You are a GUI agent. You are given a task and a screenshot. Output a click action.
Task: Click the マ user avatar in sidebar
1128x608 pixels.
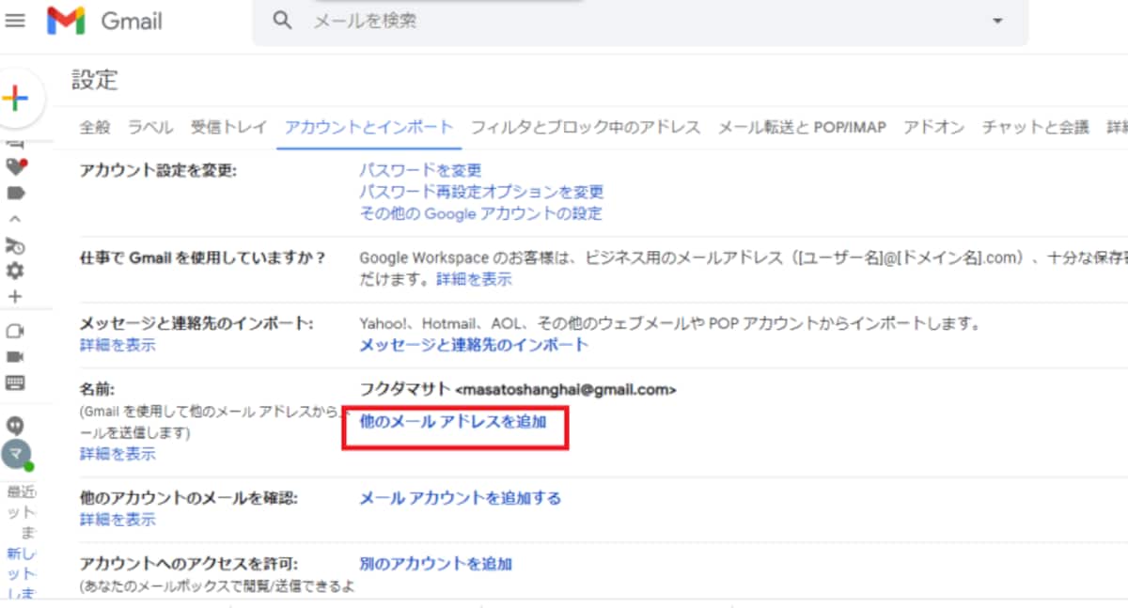click(x=16, y=454)
